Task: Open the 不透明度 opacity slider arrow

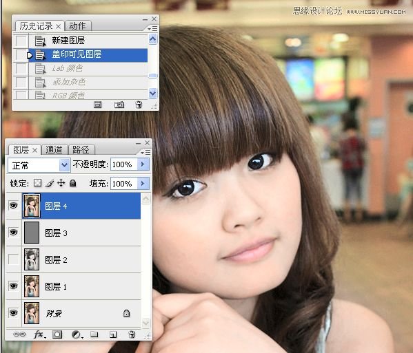Action: 143,164
